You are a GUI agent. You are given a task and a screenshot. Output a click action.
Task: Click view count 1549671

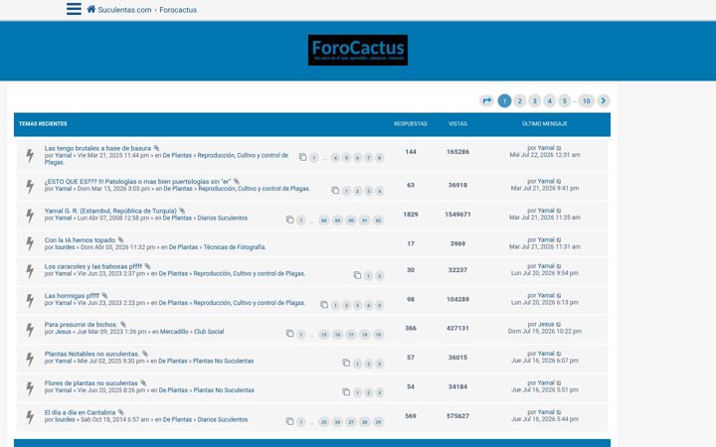(x=457, y=215)
